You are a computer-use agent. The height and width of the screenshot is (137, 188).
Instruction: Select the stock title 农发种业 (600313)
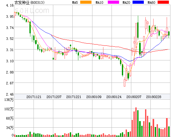click(x=29, y=2)
